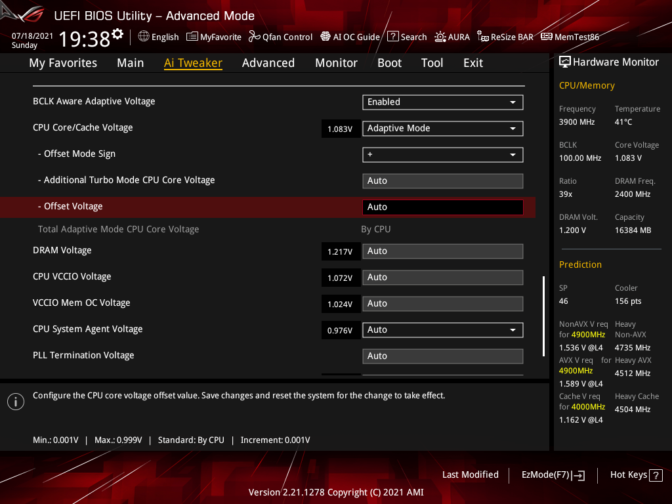This screenshot has width=672, height=504.
Task: Switch to the Monitor tab
Action: [336, 62]
